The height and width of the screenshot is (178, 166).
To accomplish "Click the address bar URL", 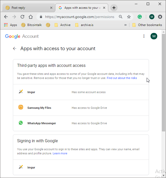I will coord(80,17).
